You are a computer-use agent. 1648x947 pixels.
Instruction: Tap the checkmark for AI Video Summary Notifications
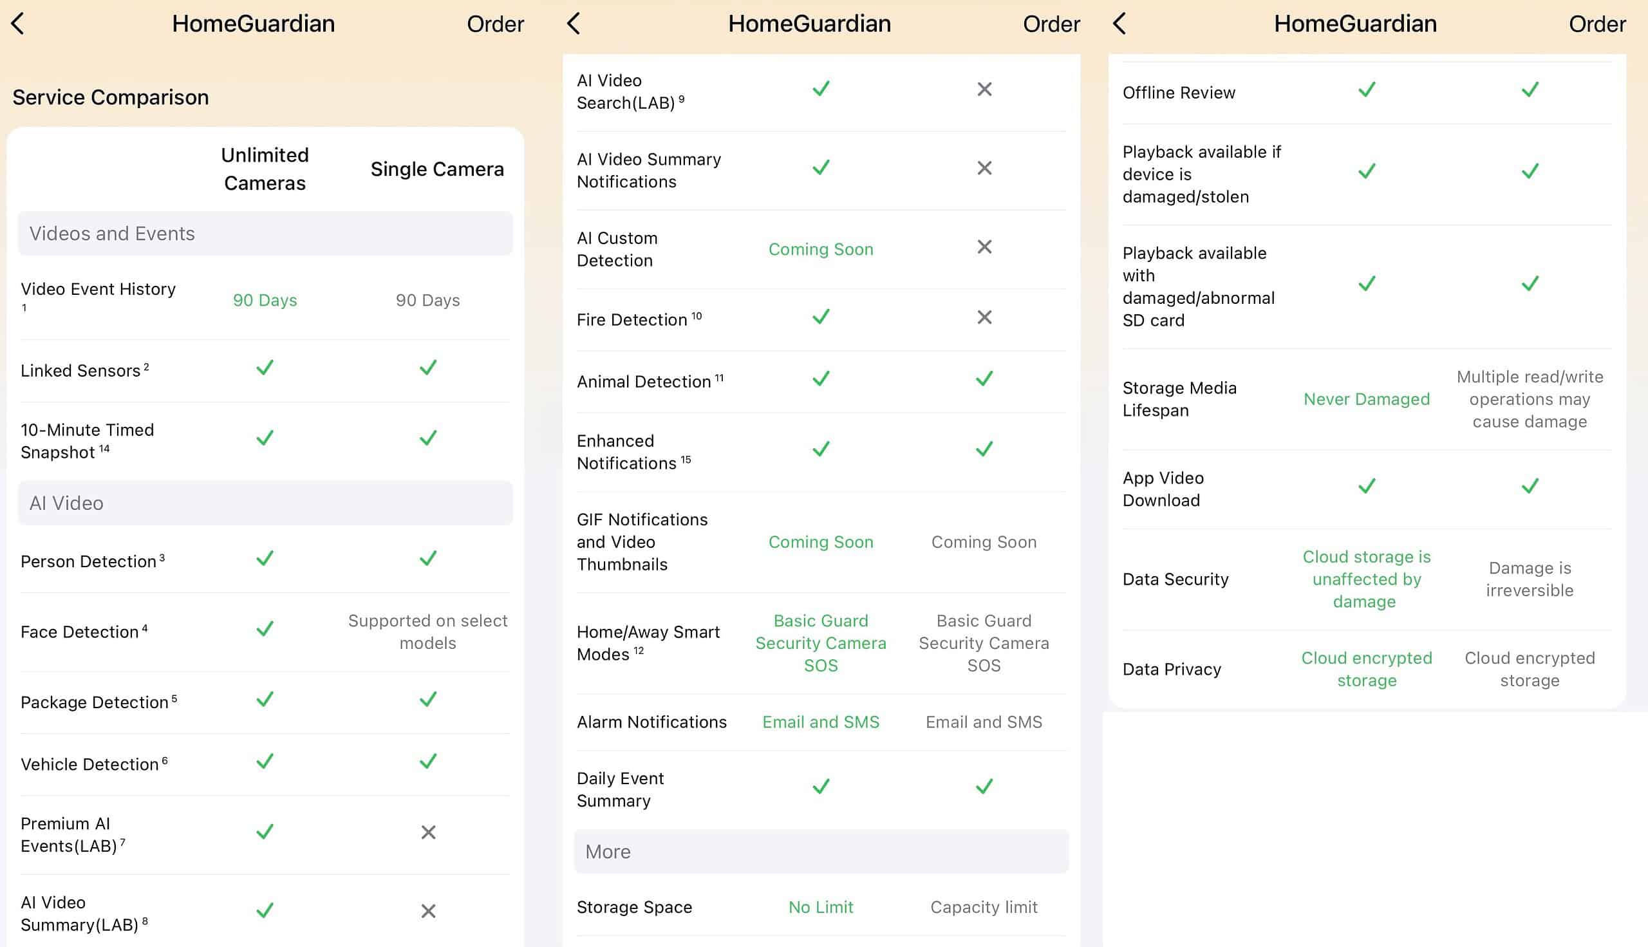point(821,168)
